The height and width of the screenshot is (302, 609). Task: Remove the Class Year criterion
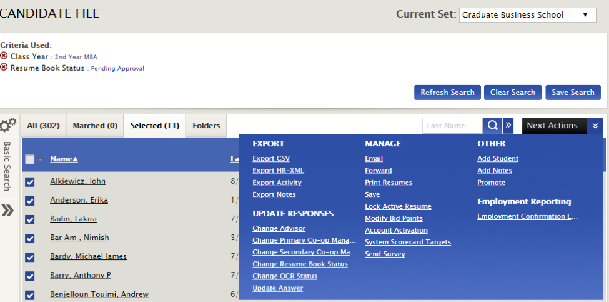coord(4,56)
